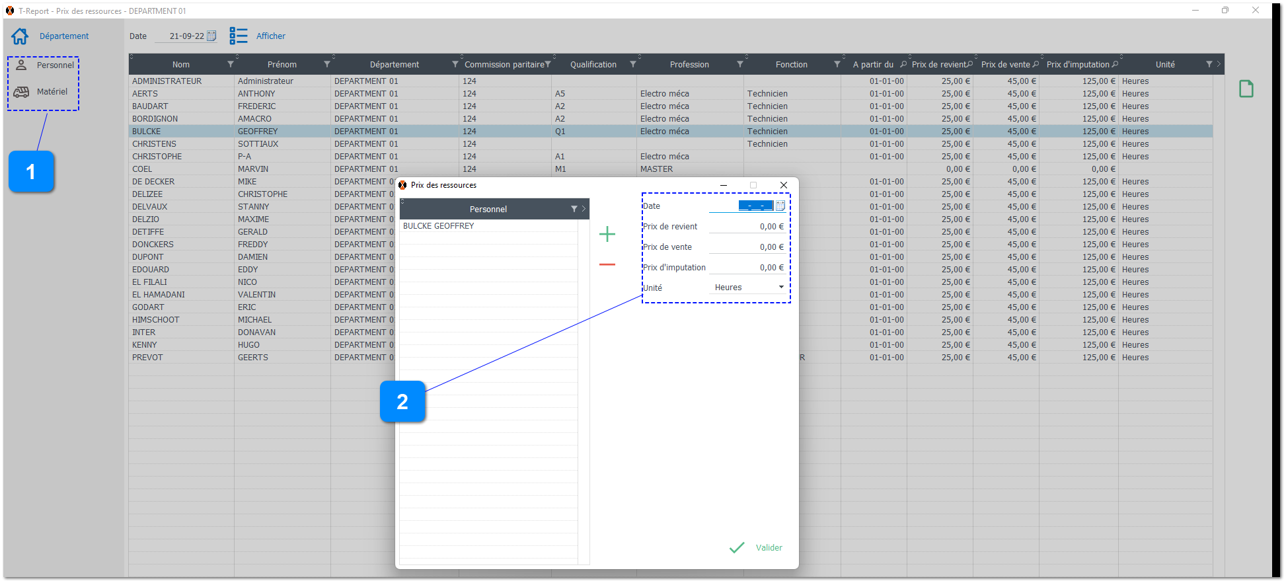The height and width of the screenshot is (583, 1286).
Task: Click the Département home icon
Action: (x=20, y=36)
